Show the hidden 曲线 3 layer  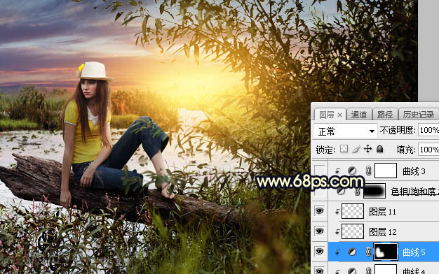click(320, 171)
